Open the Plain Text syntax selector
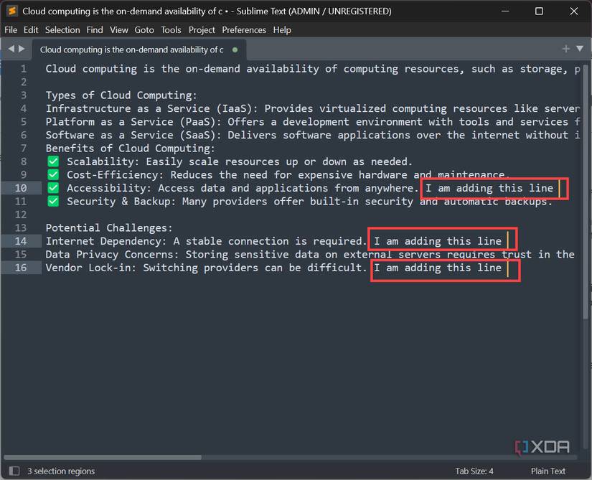 coord(548,471)
